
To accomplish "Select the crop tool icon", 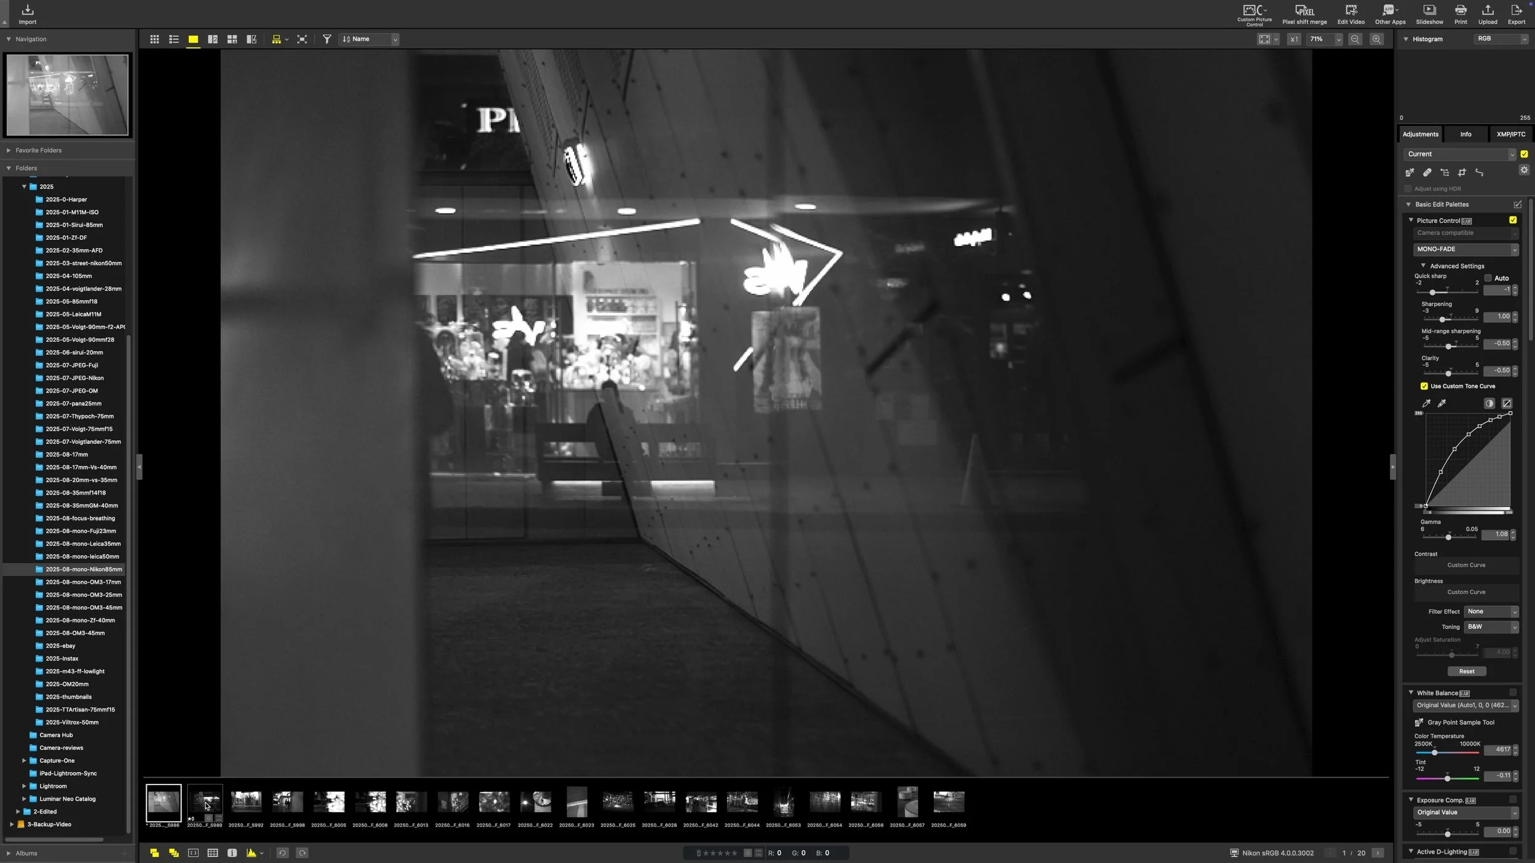I will (x=1462, y=172).
